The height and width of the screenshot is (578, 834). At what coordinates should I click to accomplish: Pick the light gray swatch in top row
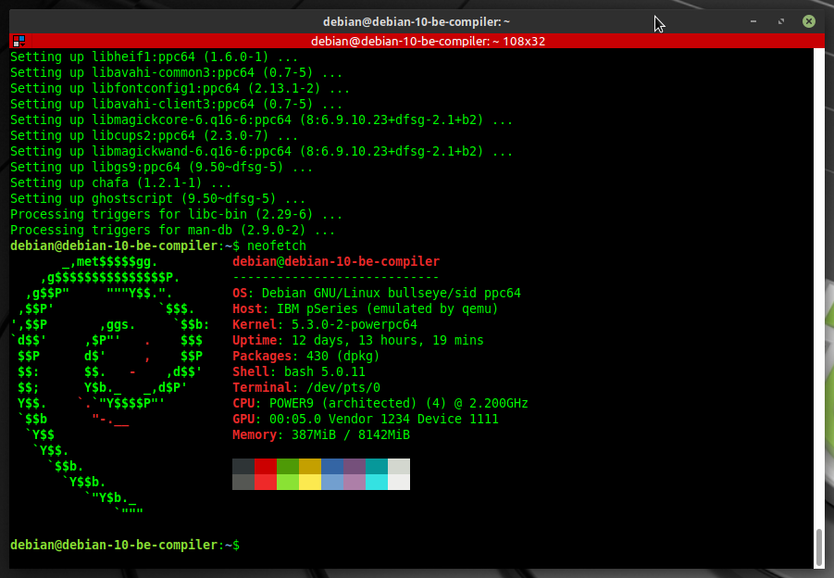pos(399,466)
